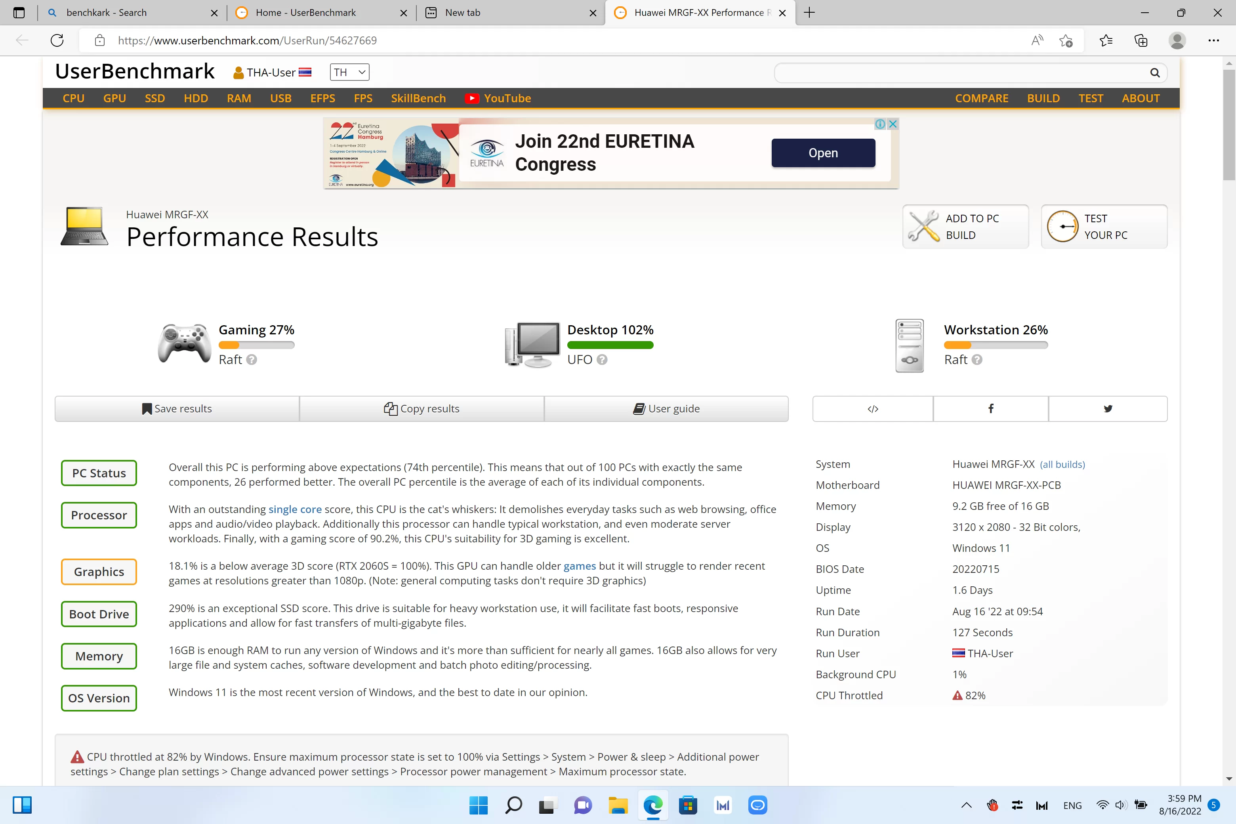Open the RAM menu item
The height and width of the screenshot is (824, 1236).
coord(239,98)
